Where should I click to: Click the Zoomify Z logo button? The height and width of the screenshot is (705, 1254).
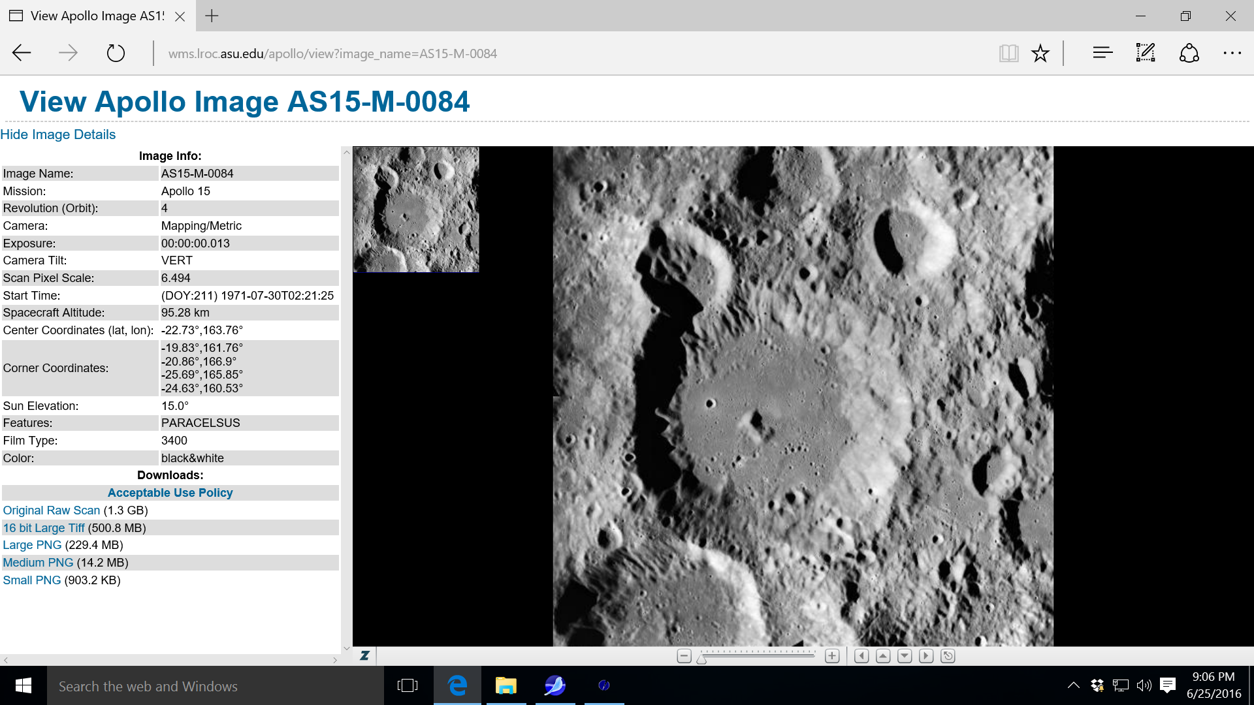pyautogui.click(x=364, y=655)
